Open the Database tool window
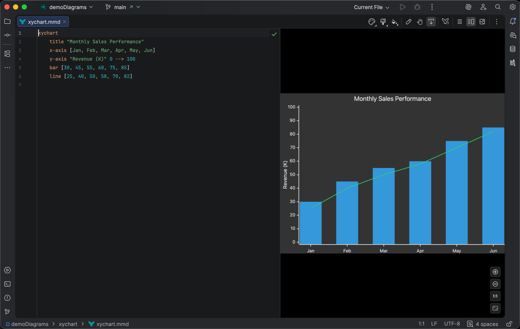The width and height of the screenshot is (520, 329). [513, 49]
